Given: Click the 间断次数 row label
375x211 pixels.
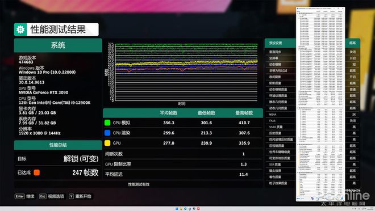Looking at the screenshot, I should coord(114,154).
